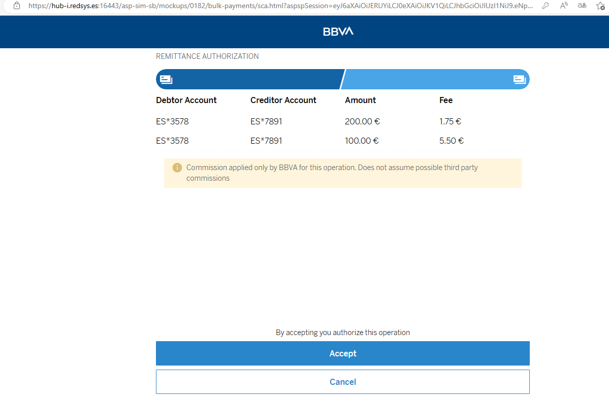Viewport: 609px width, 396px height.
Task: Open site permissions icon beside the URL
Action: click(17, 6)
